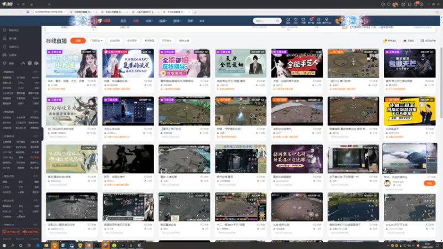
Task: Click the gift icon link above the stream grid
Action: coord(390,40)
